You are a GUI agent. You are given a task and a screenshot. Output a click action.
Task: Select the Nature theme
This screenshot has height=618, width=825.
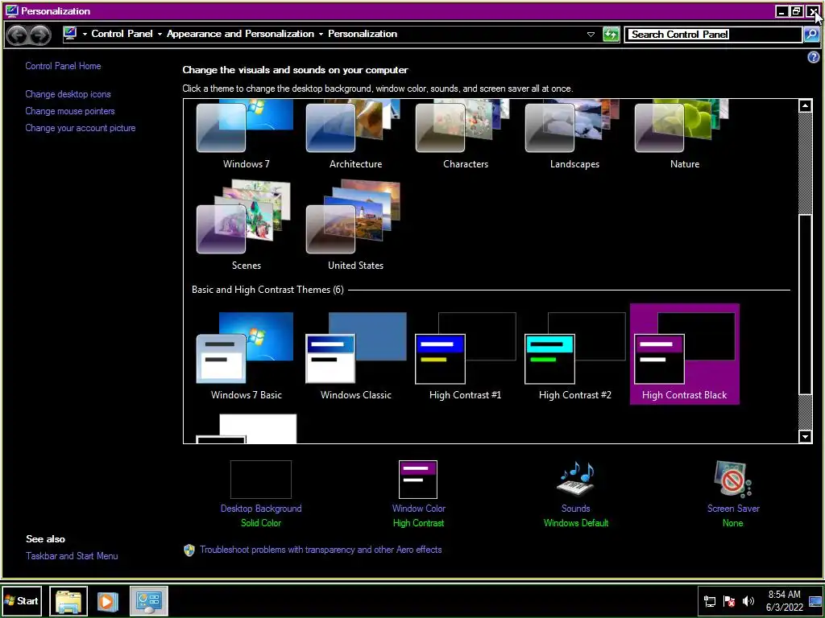point(685,134)
